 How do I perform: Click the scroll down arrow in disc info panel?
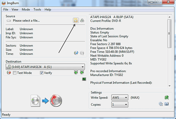pyautogui.click(x=169, y=86)
